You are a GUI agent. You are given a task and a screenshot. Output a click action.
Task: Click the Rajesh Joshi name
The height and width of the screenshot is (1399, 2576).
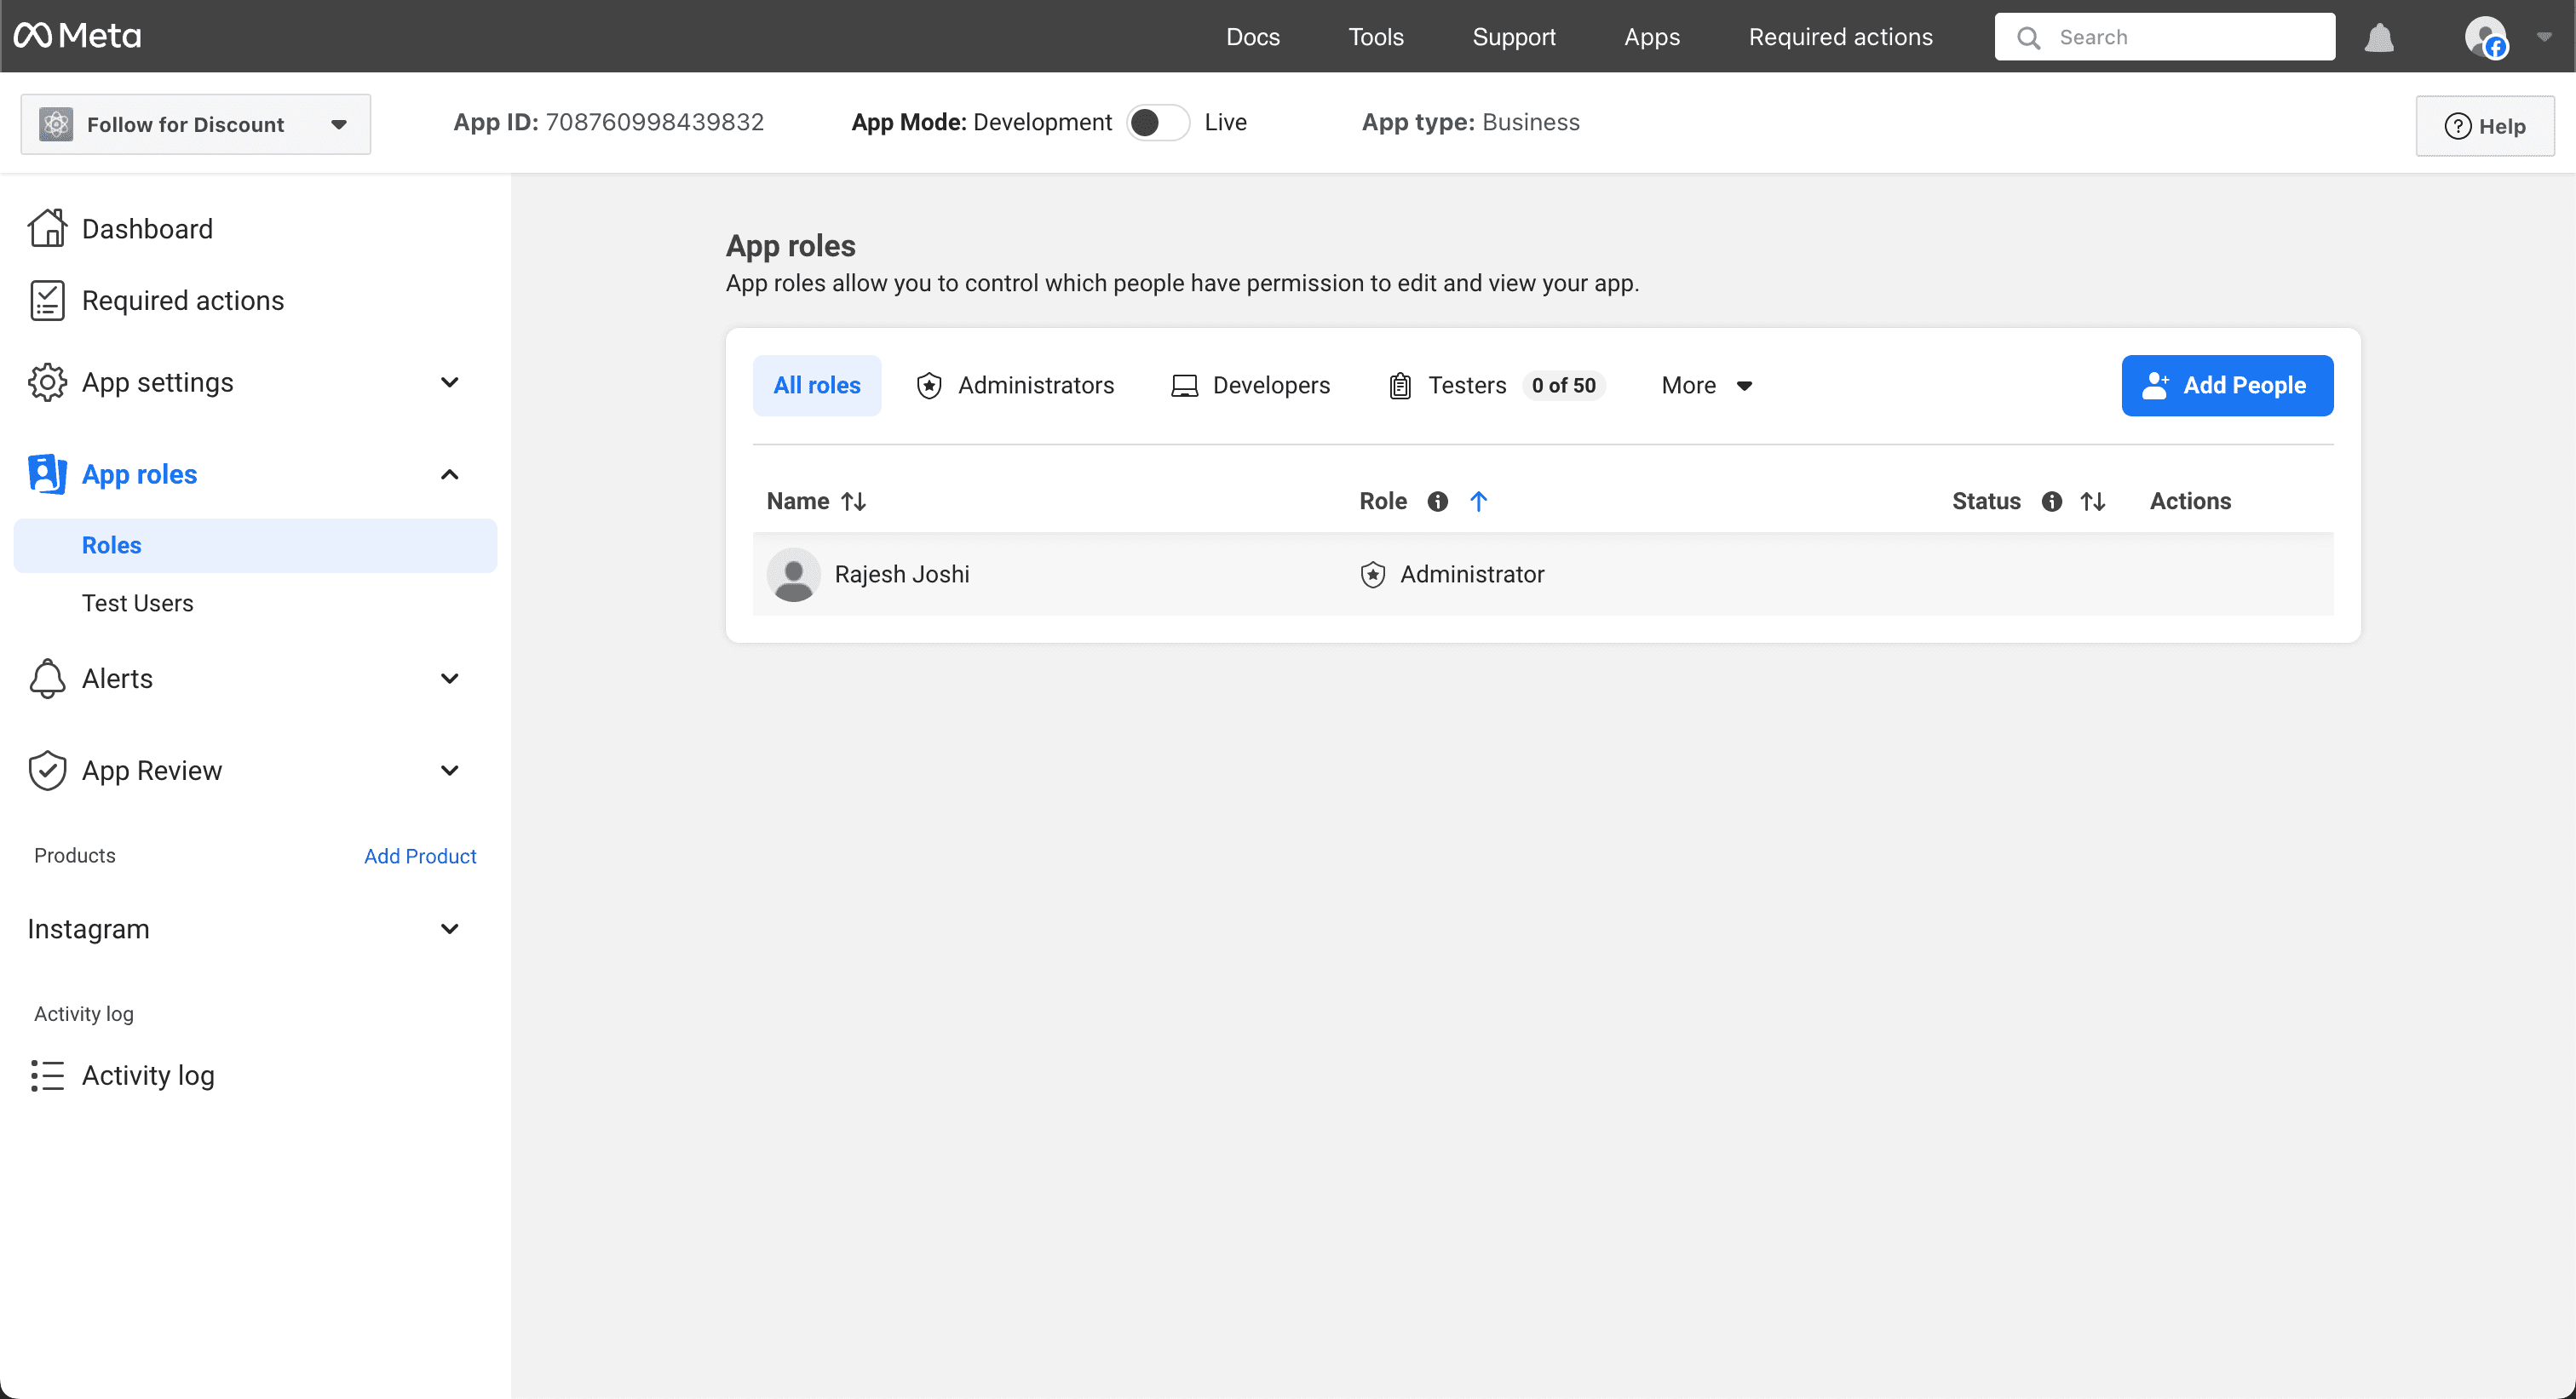[901, 575]
